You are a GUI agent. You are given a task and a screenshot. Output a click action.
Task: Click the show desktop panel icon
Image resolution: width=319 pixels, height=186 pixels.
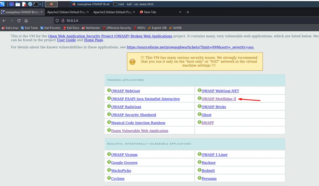[x=12, y=4]
